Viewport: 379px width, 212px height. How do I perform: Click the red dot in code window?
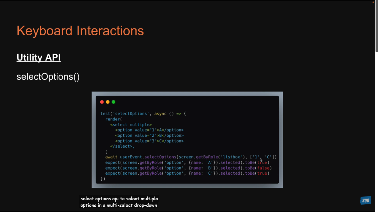(102, 102)
